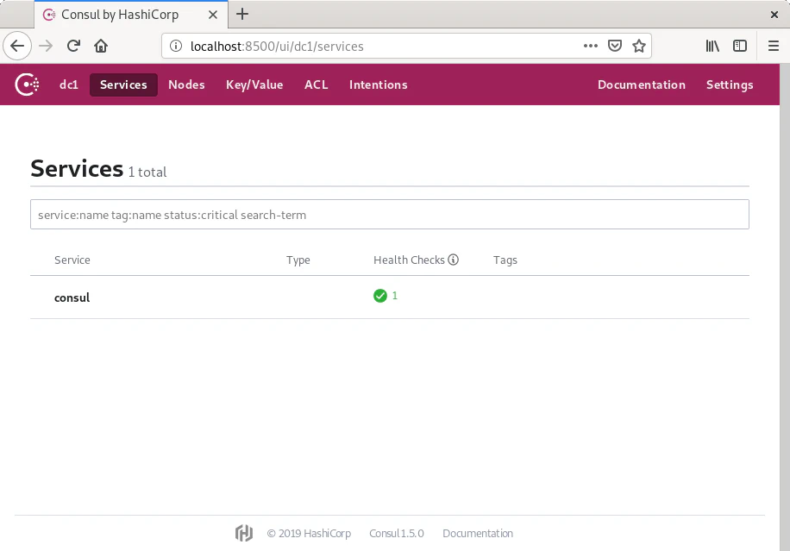Viewport: 790px width, 551px height.
Task: Toggle the browser sidebar view
Action: 740,46
